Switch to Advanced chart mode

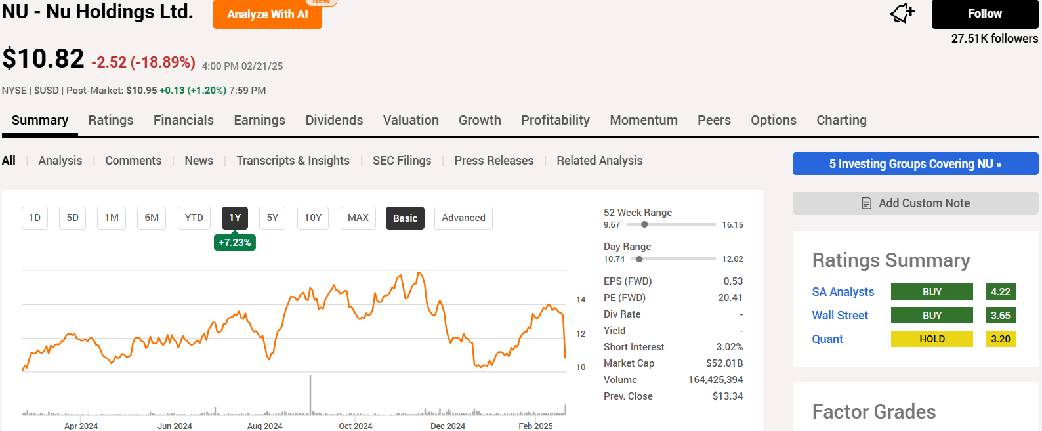[463, 218]
